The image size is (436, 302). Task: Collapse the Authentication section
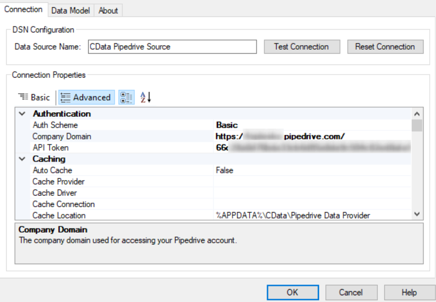(22, 113)
